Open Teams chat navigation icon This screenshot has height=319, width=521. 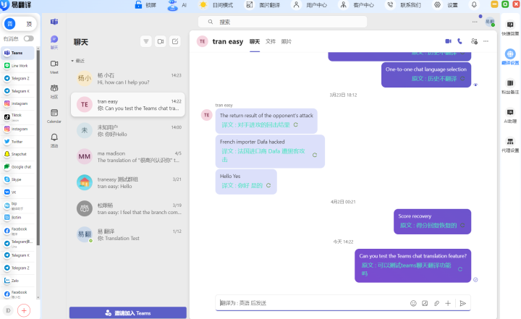coord(54,42)
